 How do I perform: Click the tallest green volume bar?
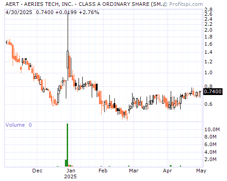(x=67, y=145)
